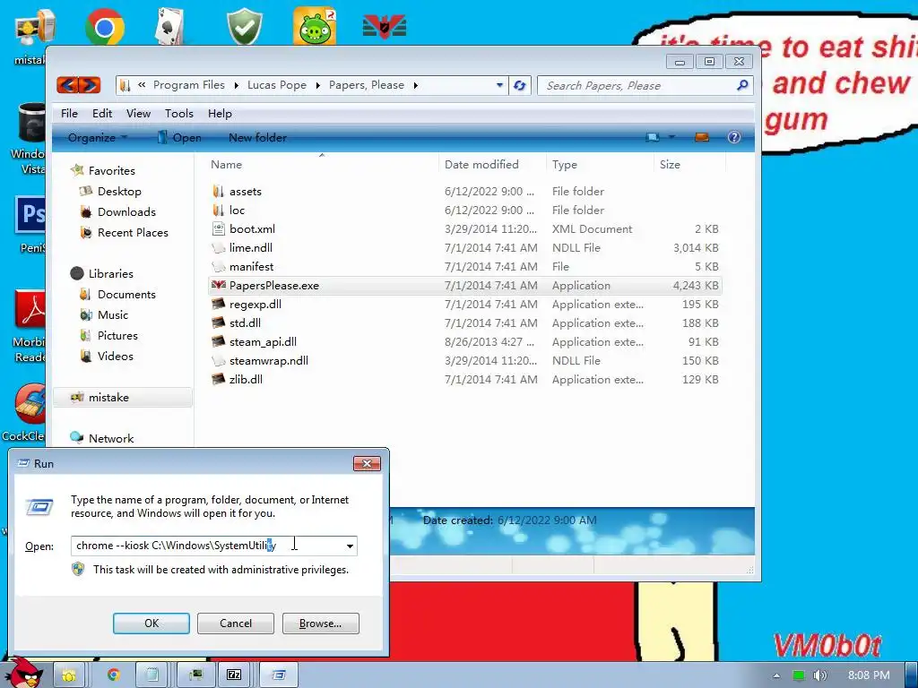Expand the breadcrumb overflow double chevron
The image size is (918, 688).
pos(142,85)
